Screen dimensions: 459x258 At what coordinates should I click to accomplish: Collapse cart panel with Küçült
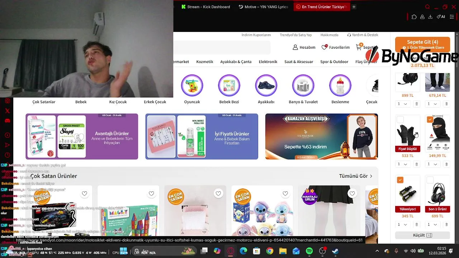(422, 235)
